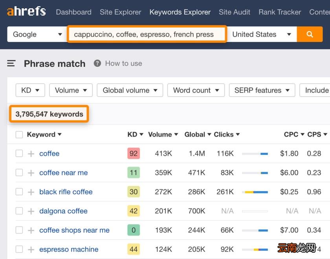Check the box for black rifle coffee
This screenshot has width=330, height=259.
(19, 192)
